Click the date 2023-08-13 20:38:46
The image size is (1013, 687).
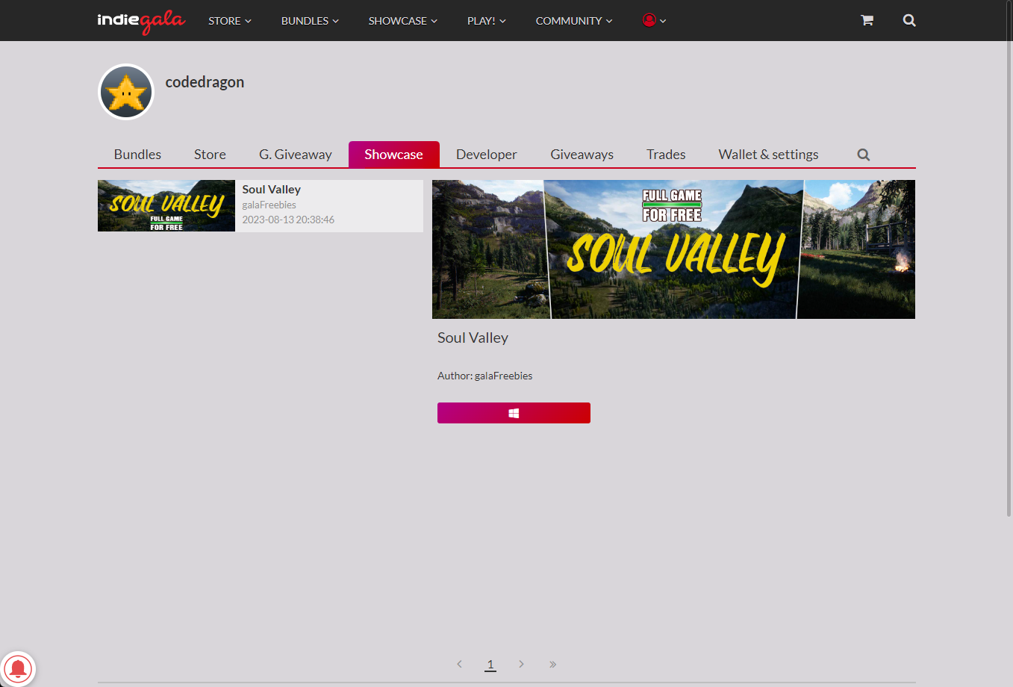click(288, 220)
